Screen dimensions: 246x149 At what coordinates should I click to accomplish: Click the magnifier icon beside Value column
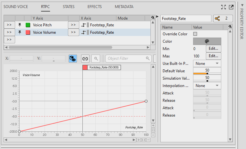tap(230, 27)
